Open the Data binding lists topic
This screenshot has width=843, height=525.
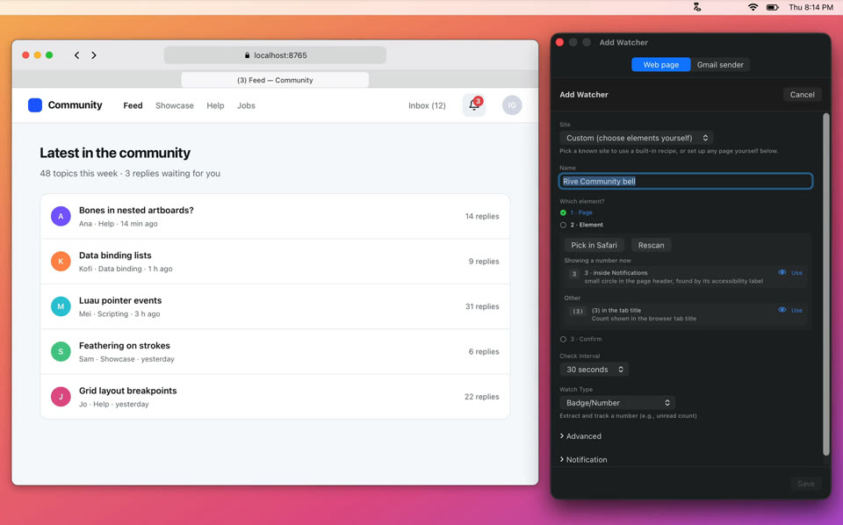pyautogui.click(x=115, y=255)
